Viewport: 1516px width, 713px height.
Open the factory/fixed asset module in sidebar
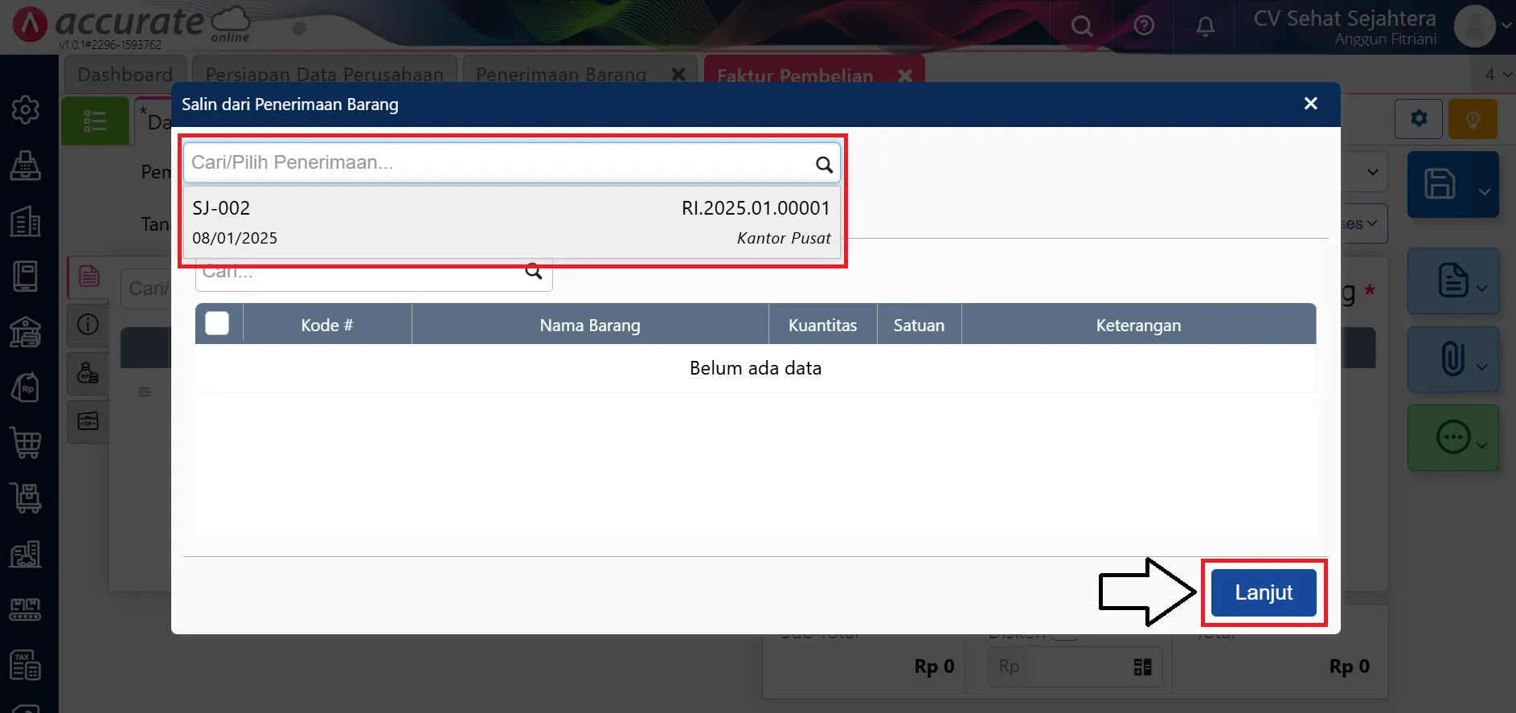26,554
